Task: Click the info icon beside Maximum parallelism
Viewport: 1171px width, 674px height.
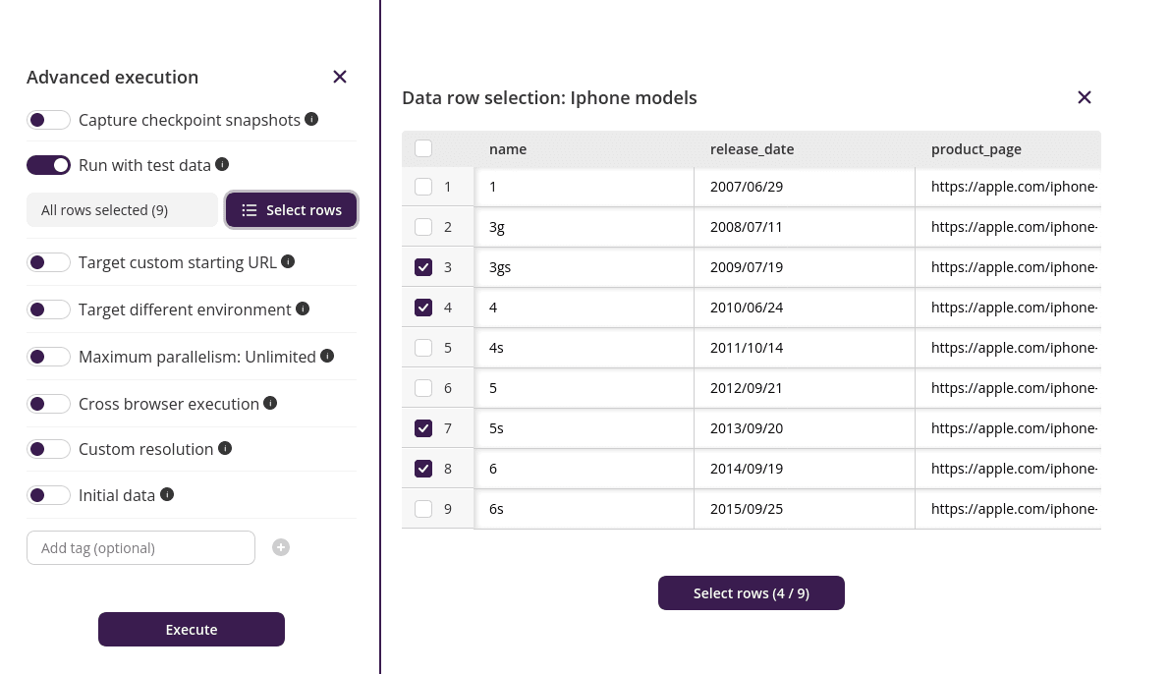Action: point(327,356)
